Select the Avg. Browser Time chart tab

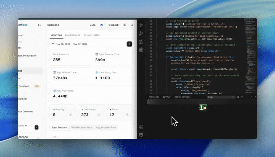(106, 128)
